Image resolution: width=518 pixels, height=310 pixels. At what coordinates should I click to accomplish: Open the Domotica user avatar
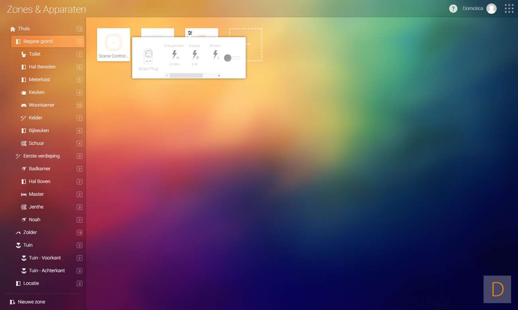point(491,9)
